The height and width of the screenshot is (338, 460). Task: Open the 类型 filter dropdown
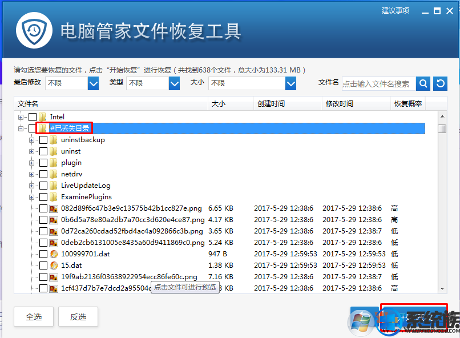[x=174, y=83]
